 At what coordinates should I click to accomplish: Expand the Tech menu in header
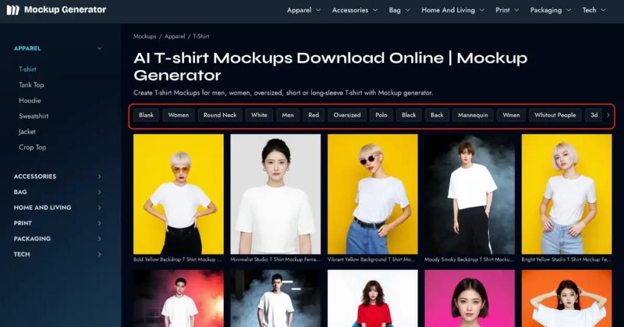(x=594, y=10)
